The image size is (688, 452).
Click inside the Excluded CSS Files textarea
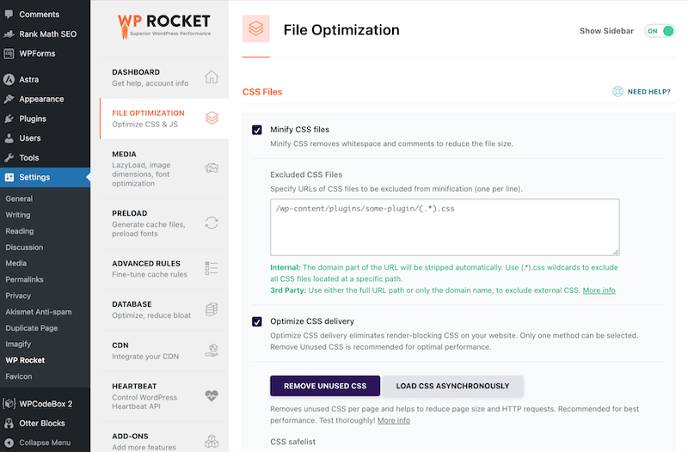pos(445,227)
